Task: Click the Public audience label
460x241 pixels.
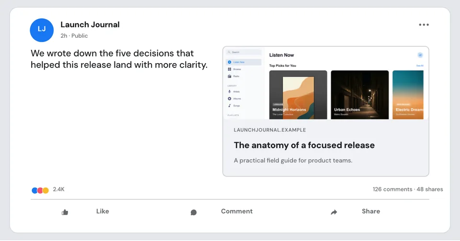Action: point(80,36)
